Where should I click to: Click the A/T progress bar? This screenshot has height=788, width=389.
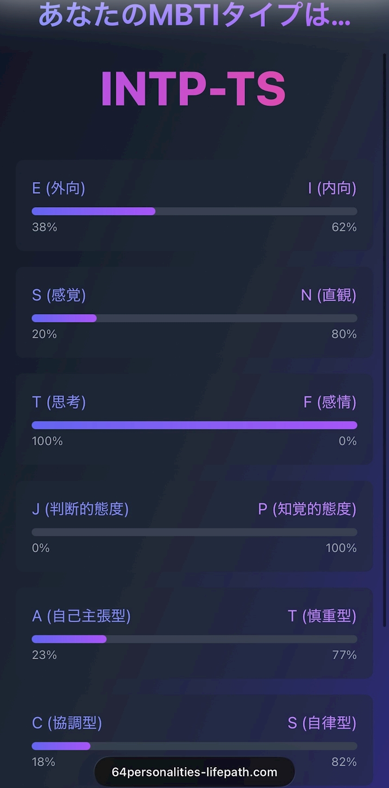point(194,639)
